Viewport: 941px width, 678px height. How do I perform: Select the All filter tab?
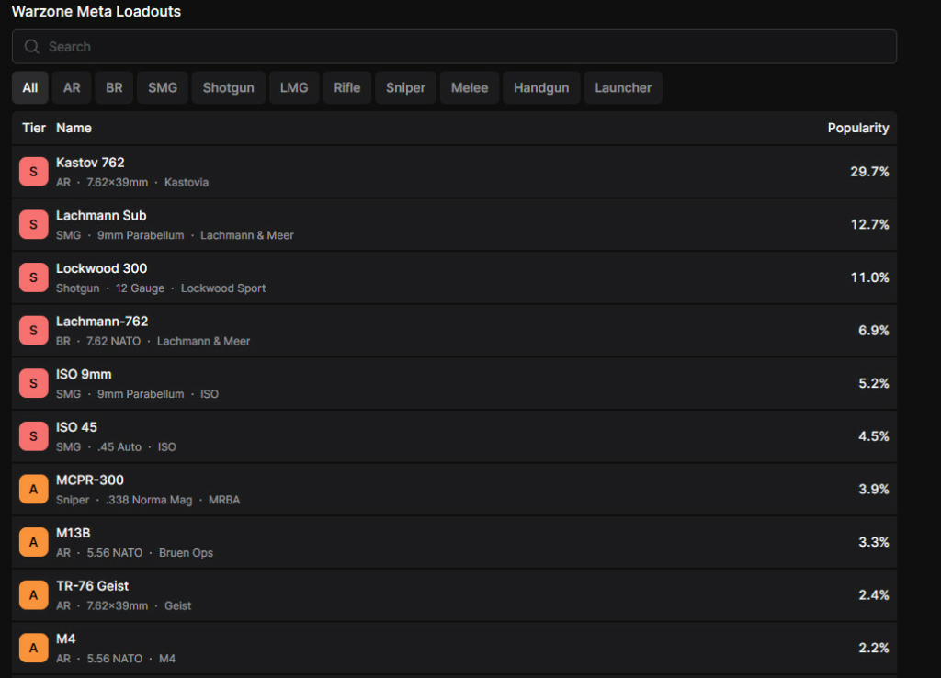(30, 88)
